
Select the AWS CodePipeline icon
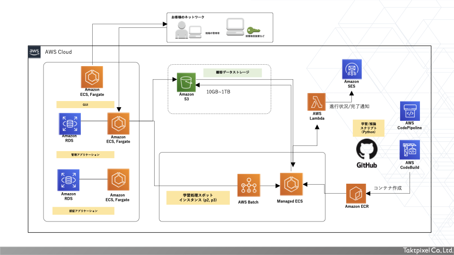(x=410, y=111)
